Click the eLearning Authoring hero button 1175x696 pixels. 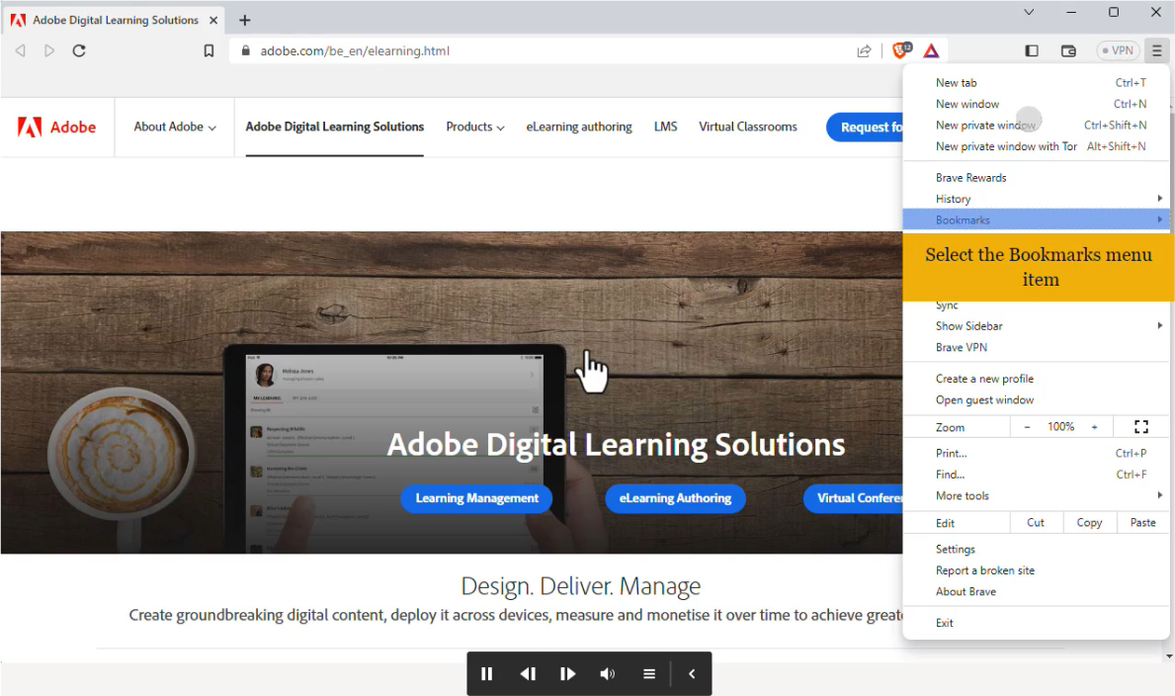(675, 498)
